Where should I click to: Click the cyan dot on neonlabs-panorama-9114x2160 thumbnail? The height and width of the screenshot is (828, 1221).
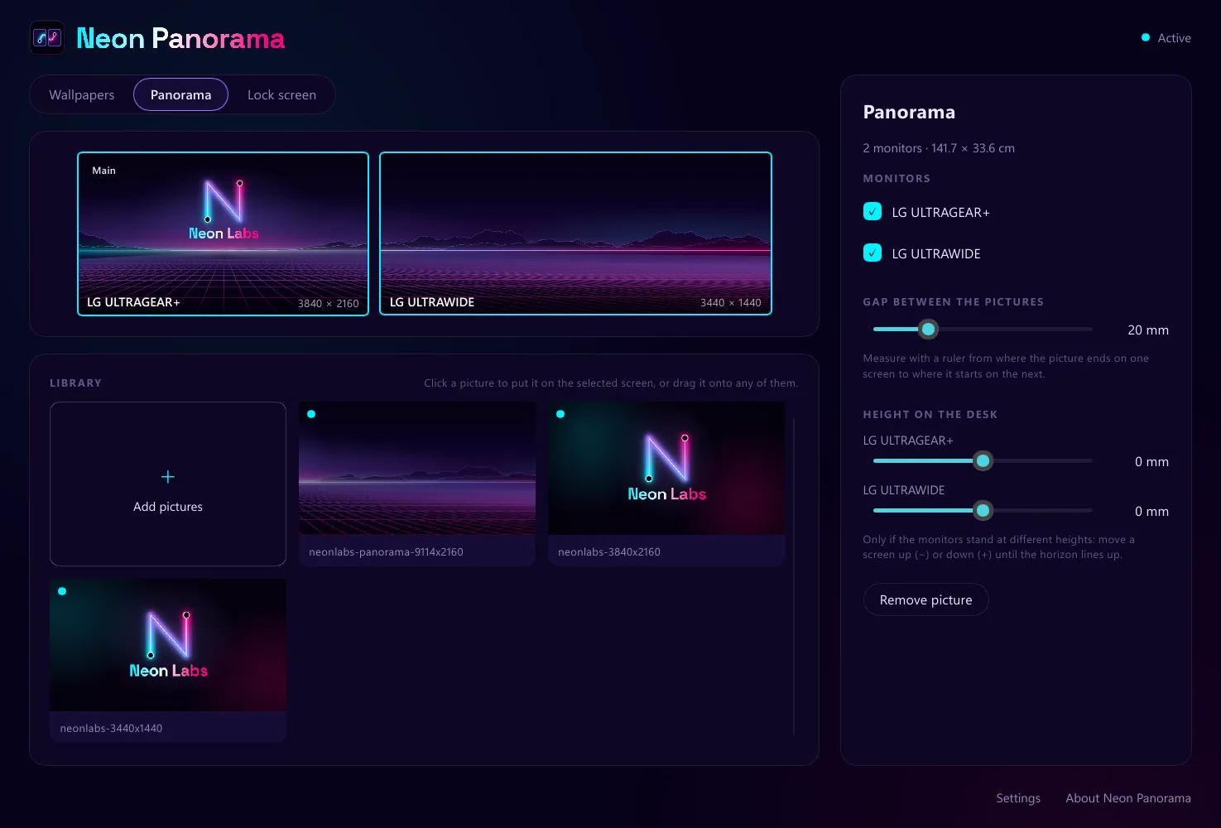coord(311,414)
